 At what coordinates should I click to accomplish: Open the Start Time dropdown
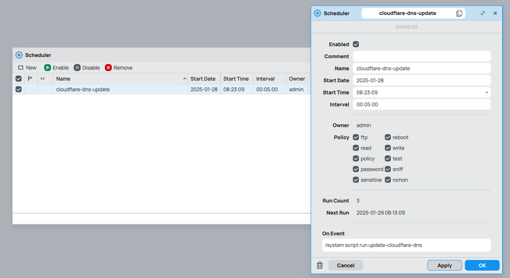pos(486,92)
